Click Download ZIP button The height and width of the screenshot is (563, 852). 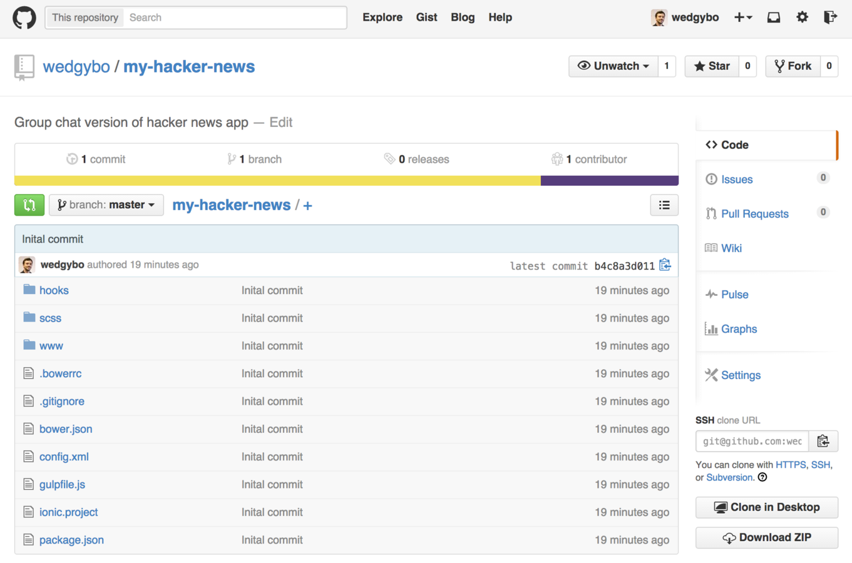[767, 537]
